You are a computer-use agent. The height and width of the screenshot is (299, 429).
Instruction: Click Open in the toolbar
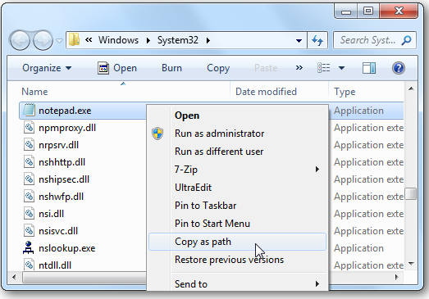117,68
